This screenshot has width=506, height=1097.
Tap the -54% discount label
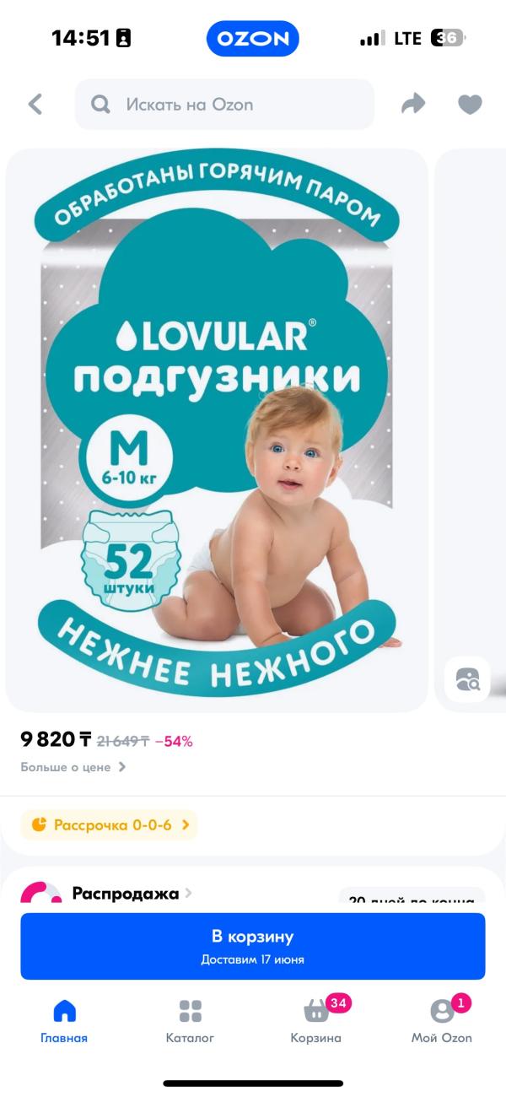click(174, 742)
